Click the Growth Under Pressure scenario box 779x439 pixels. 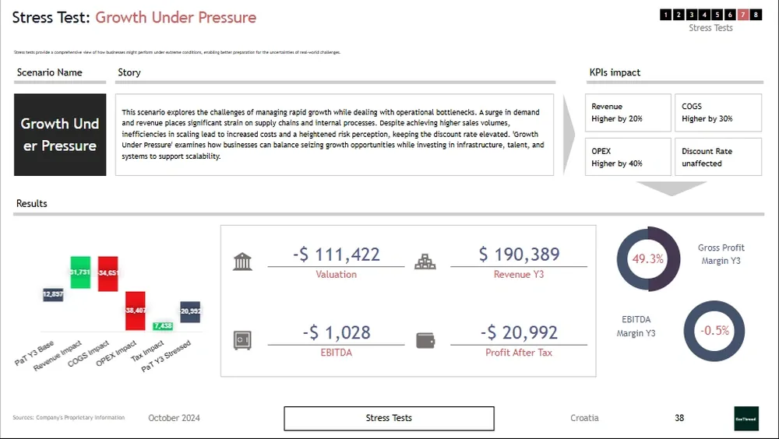coord(60,135)
